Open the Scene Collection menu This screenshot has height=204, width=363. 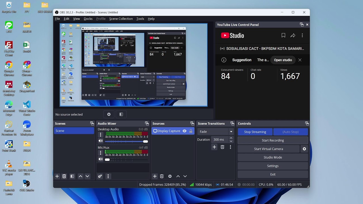point(121,19)
